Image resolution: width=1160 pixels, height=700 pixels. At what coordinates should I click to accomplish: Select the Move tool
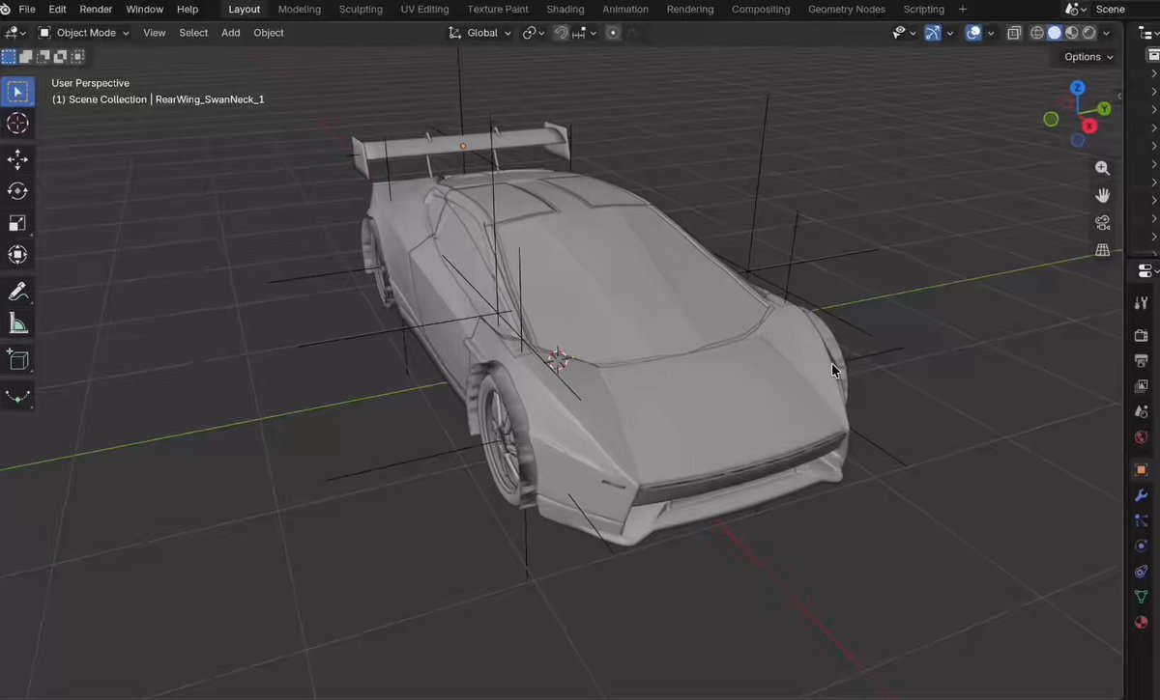click(17, 159)
